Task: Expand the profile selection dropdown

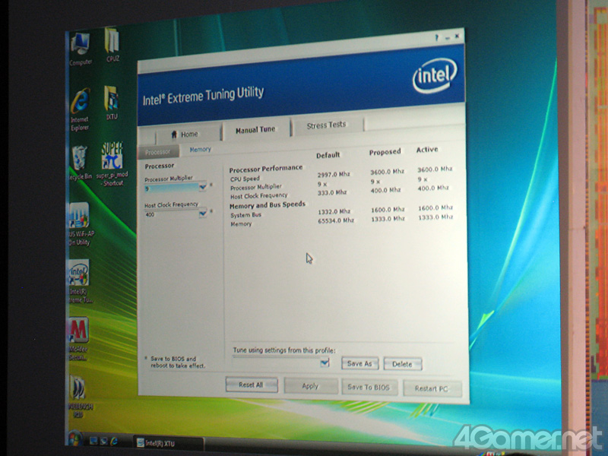Action: click(325, 363)
